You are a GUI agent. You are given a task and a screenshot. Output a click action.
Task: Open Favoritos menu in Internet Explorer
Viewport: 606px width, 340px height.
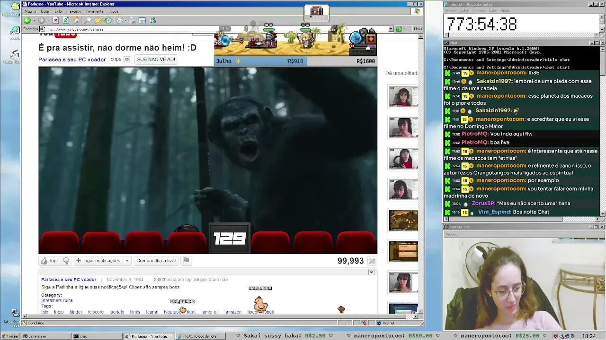[74, 11]
